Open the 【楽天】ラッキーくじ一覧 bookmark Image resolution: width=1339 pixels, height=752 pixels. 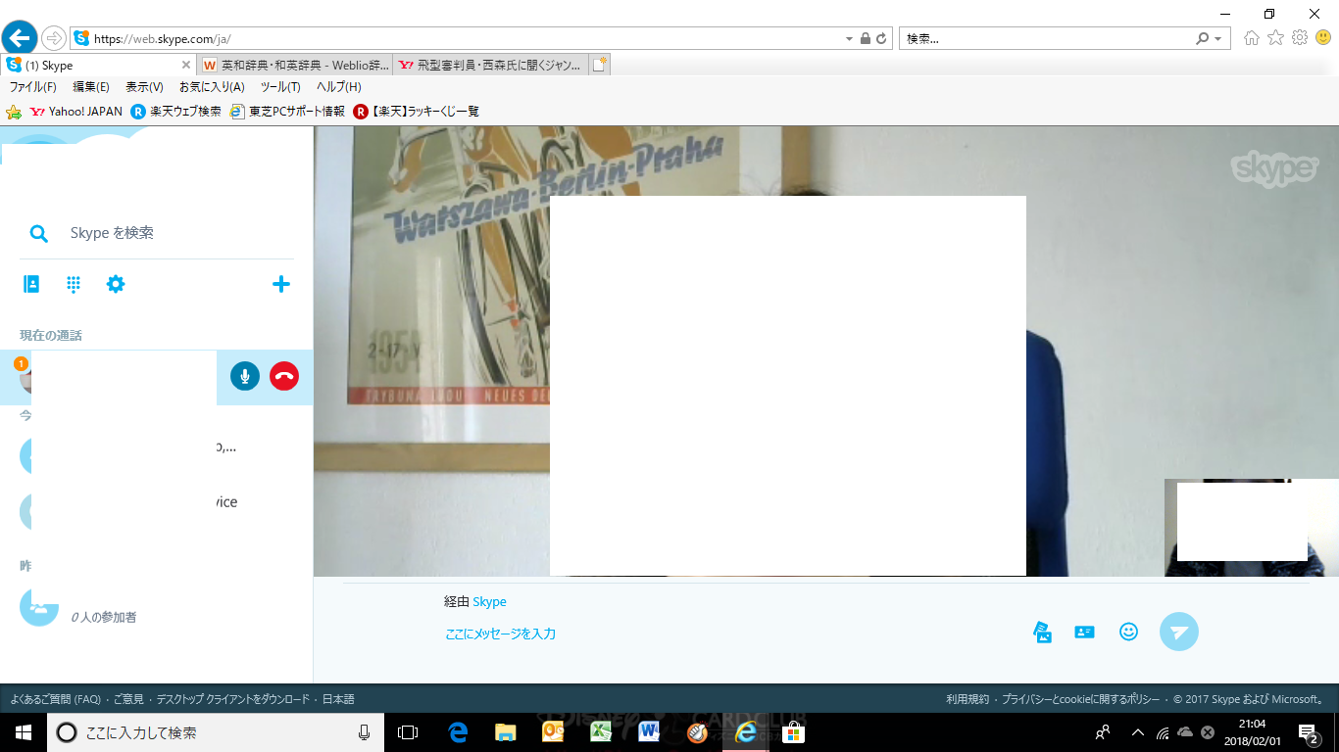[x=417, y=112]
